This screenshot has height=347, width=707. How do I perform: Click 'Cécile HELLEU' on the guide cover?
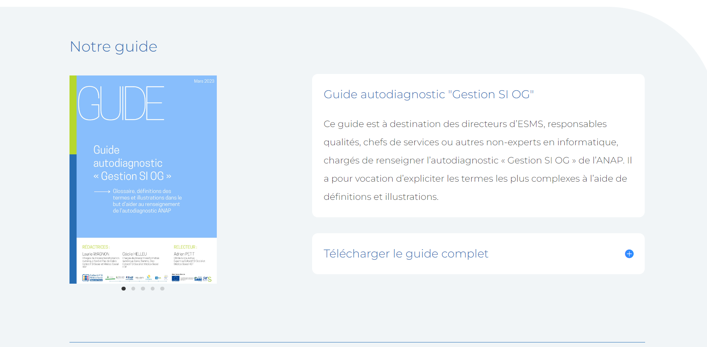[134, 254]
